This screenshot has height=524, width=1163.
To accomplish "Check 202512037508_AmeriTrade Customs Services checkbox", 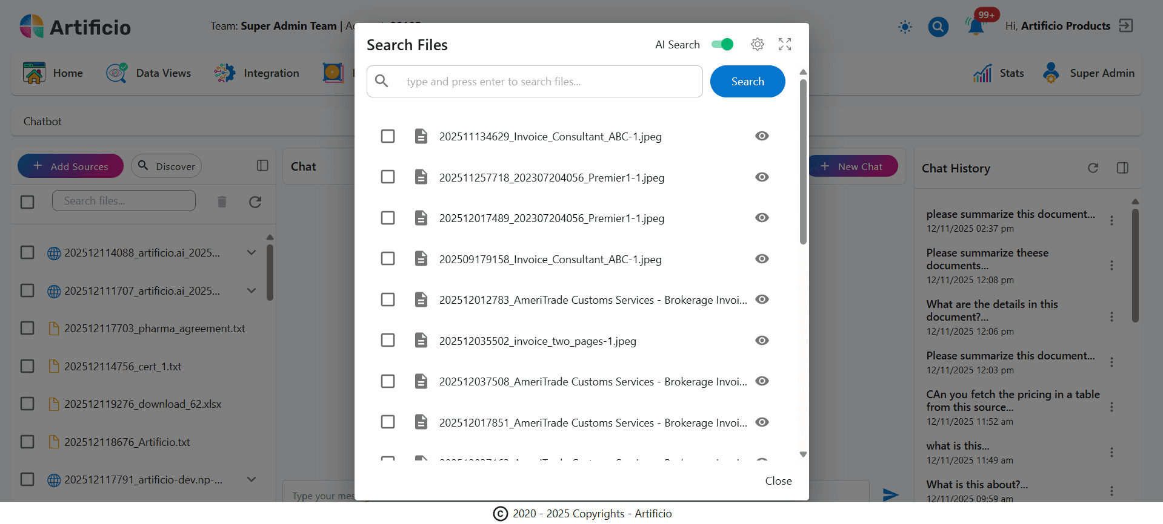I will (388, 381).
